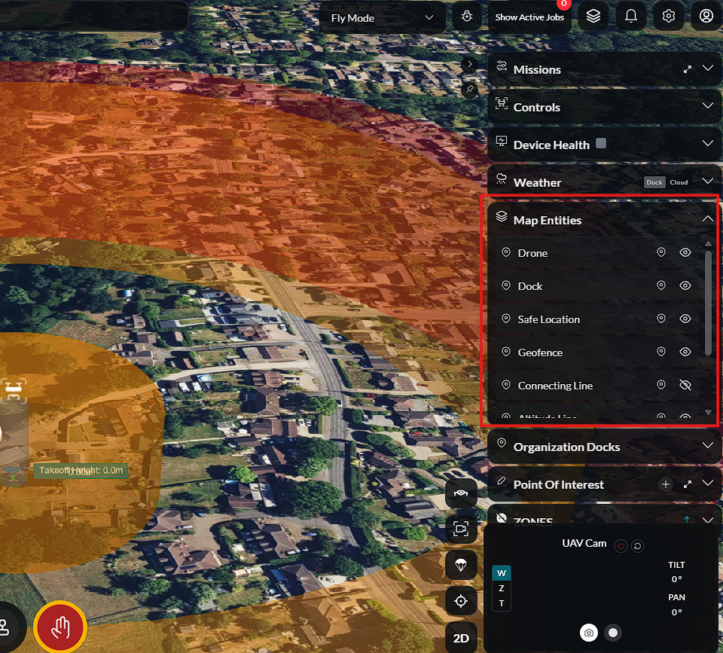
Task: Click the Device Health heading
Action: [551, 145]
